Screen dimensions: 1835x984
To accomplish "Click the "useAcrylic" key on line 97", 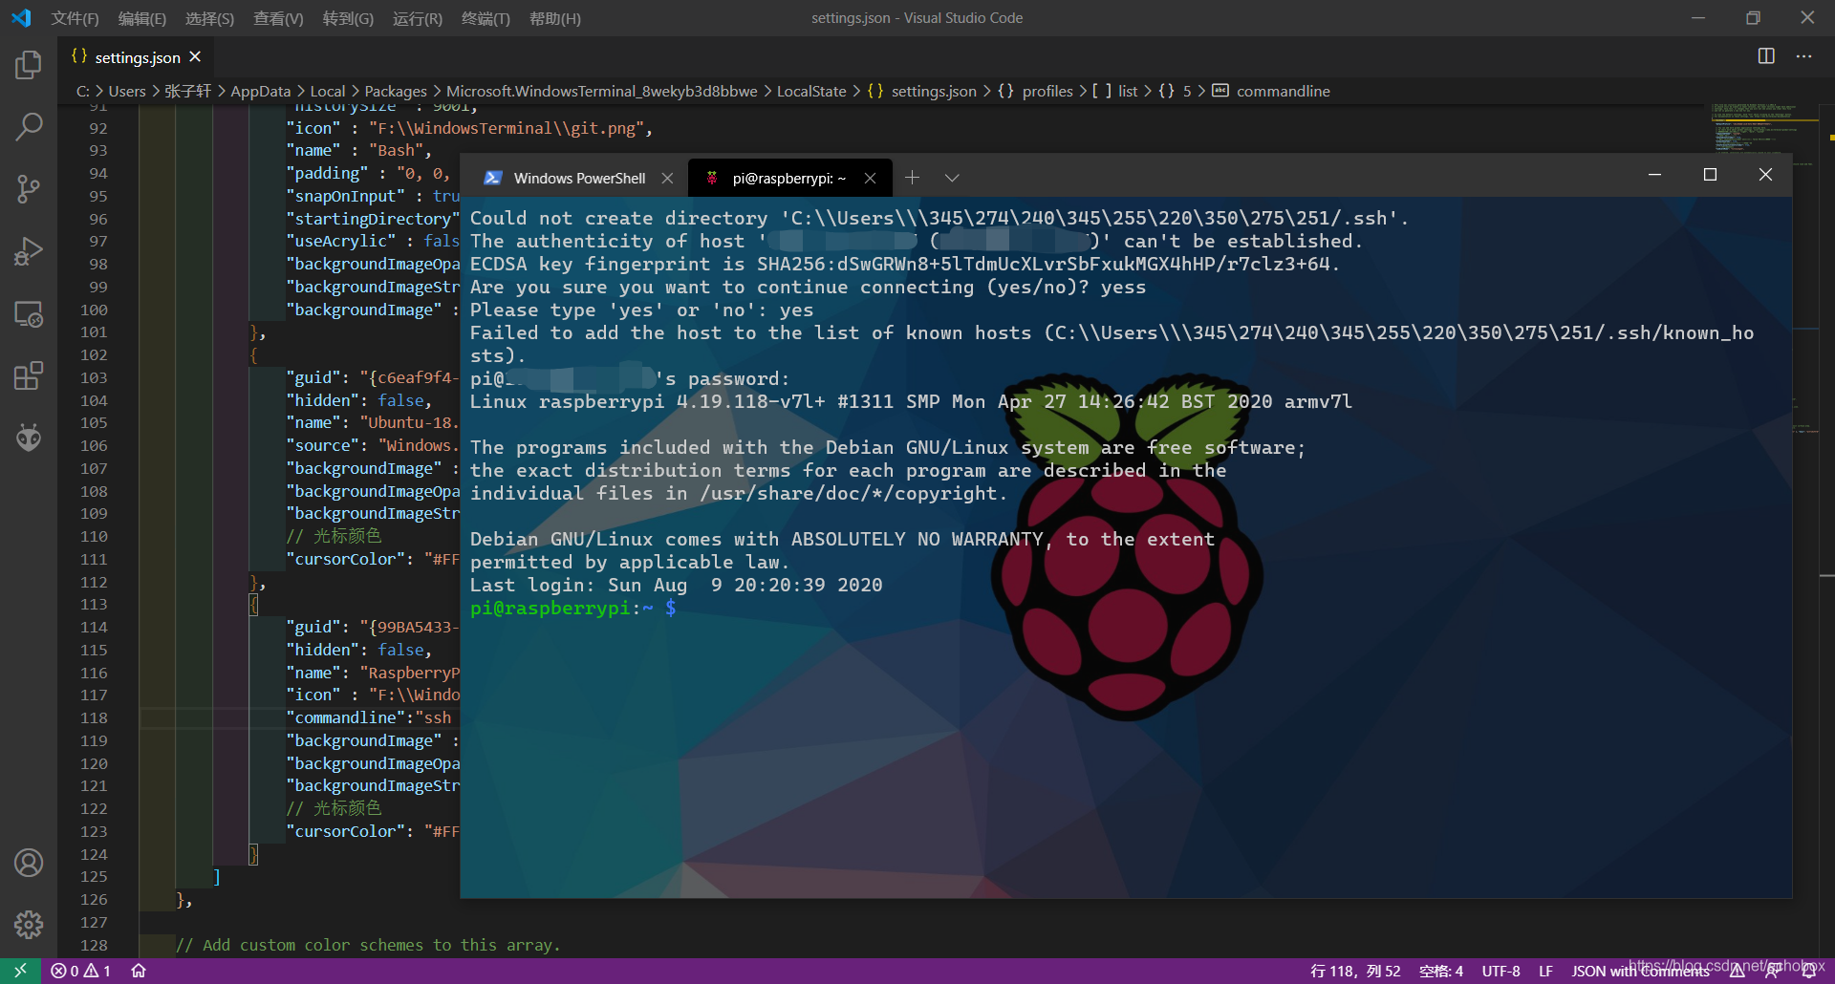I will (341, 241).
